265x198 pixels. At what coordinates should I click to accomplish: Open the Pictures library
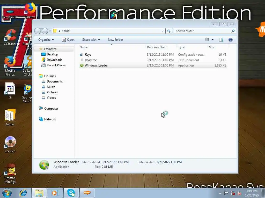52,92
